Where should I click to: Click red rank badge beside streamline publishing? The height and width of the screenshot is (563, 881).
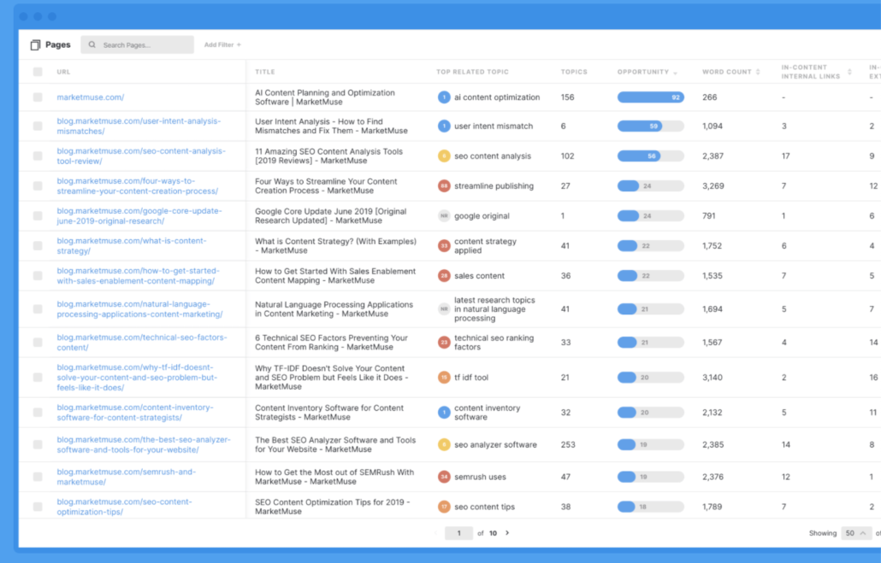[x=444, y=185]
